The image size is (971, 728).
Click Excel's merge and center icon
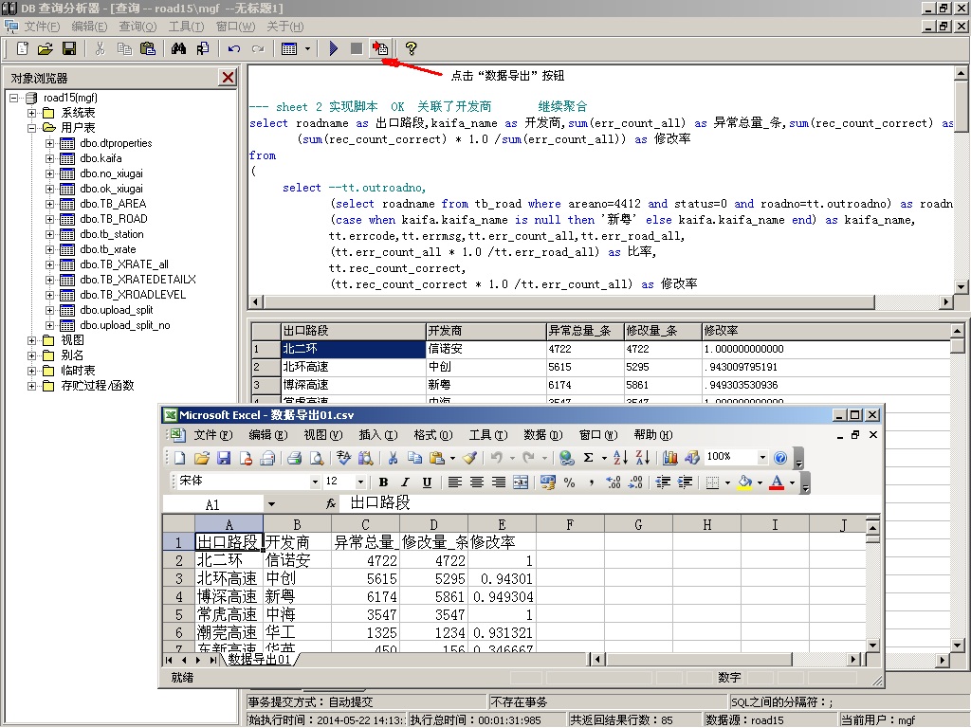(x=521, y=482)
